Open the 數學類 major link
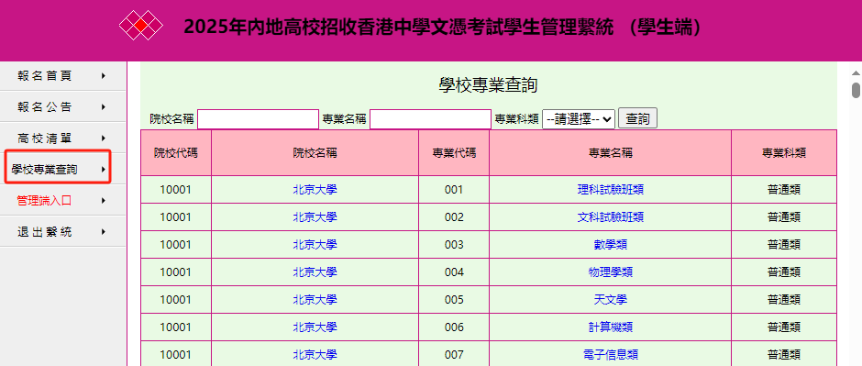Screen dimensions: 862x366 click(x=610, y=245)
